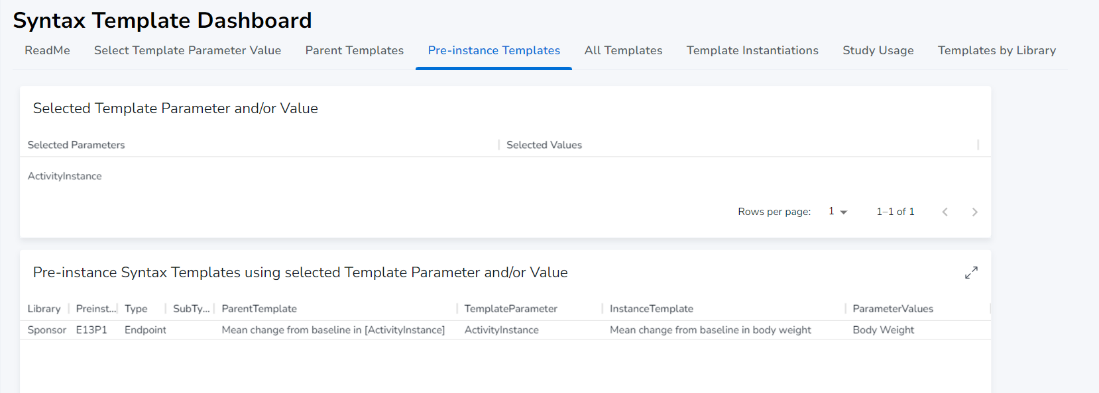The height and width of the screenshot is (393, 1099).
Task: Sort by Library column header
Action: tap(44, 309)
